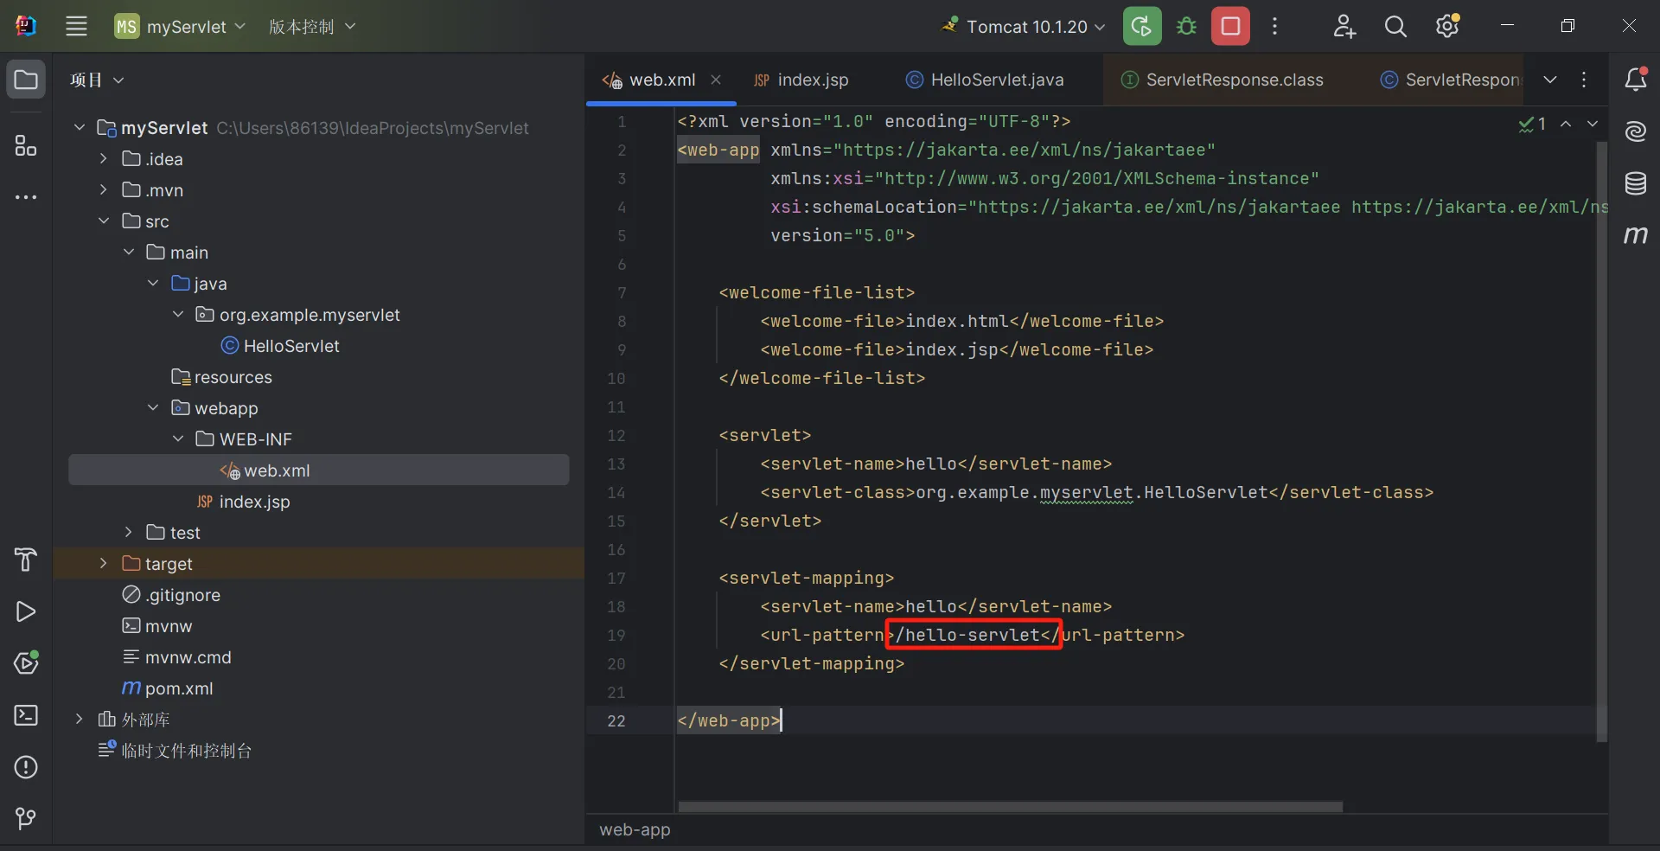Open Search Everywhere magnifier
The image size is (1660, 851).
(x=1395, y=26)
